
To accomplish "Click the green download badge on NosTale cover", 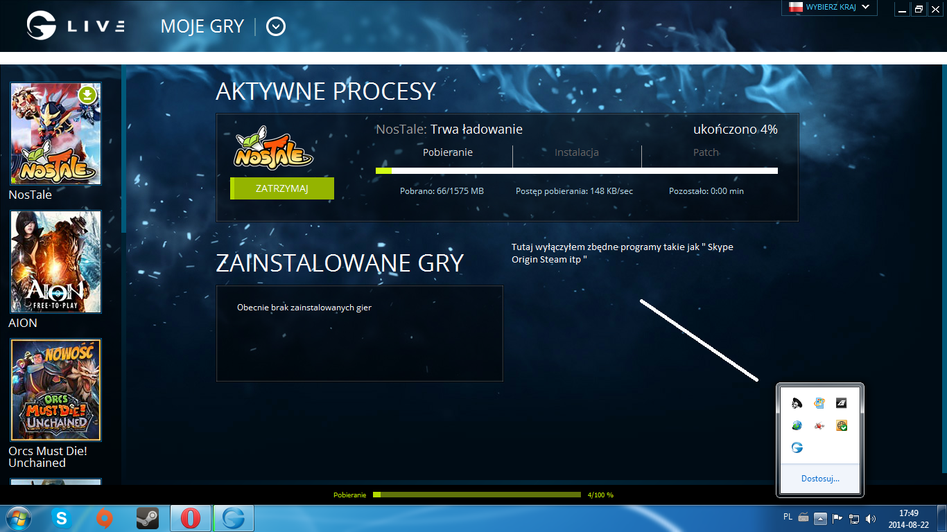I will click(87, 95).
